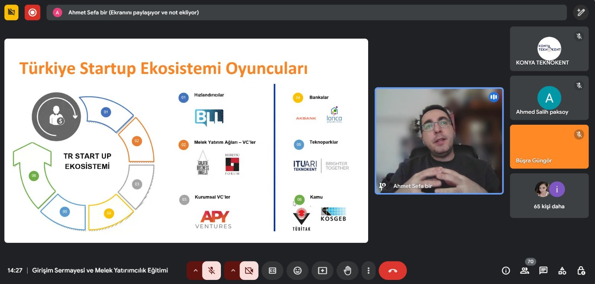Image resolution: width=595 pixels, height=284 pixels.
Task: Click muted mic icon on Ahmed Salih tile
Action: click(x=579, y=85)
